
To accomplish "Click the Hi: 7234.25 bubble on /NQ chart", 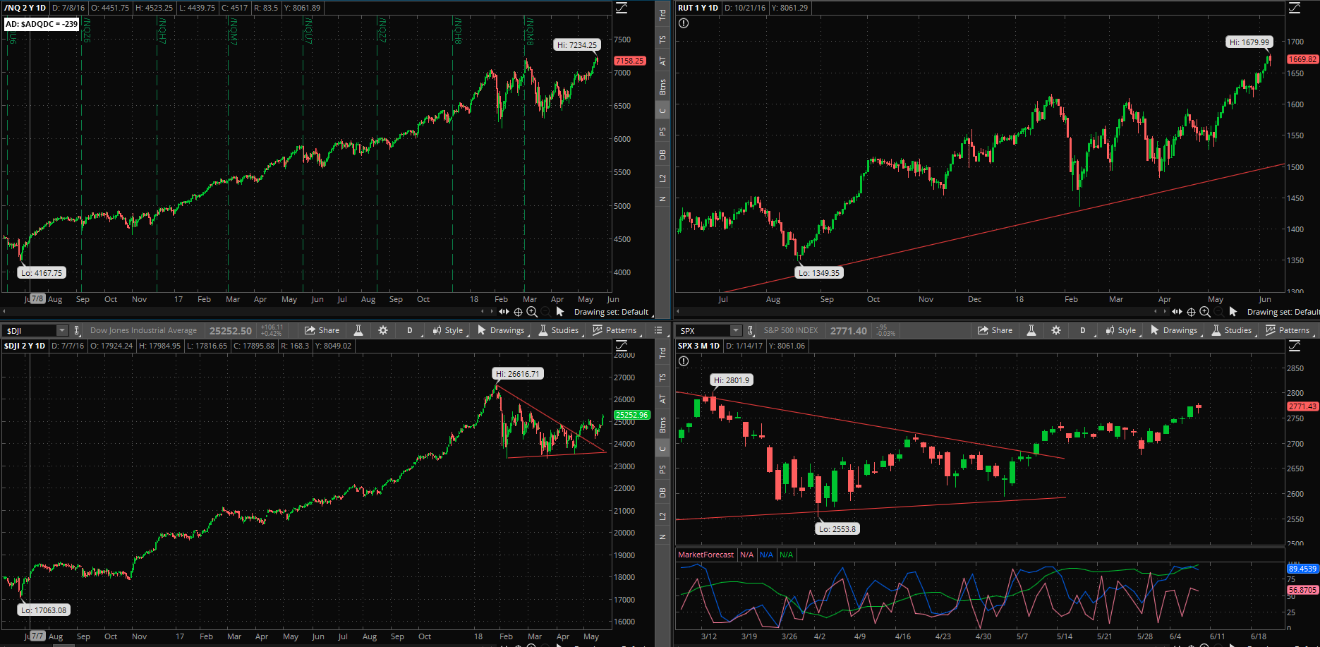I will [577, 44].
